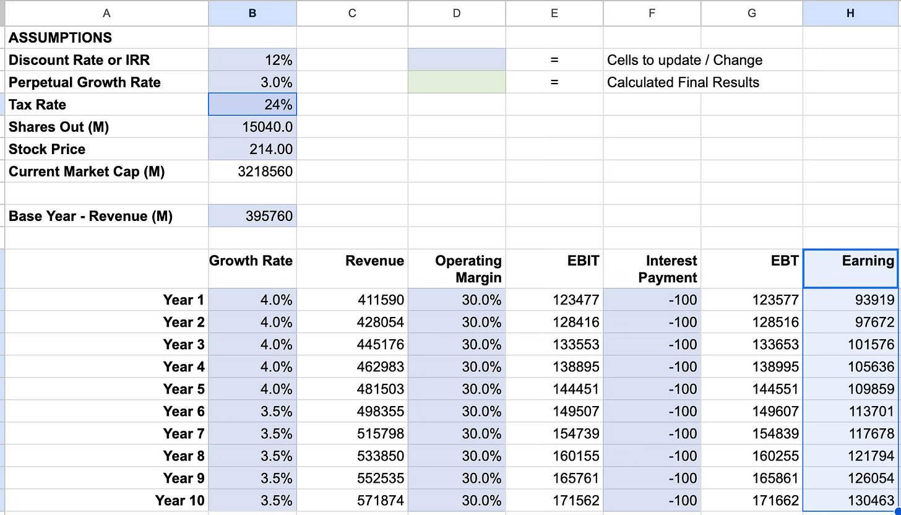The width and height of the screenshot is (901, 515).
Task: Click the Shares Out value 15040.0
Action: point(252,126)
